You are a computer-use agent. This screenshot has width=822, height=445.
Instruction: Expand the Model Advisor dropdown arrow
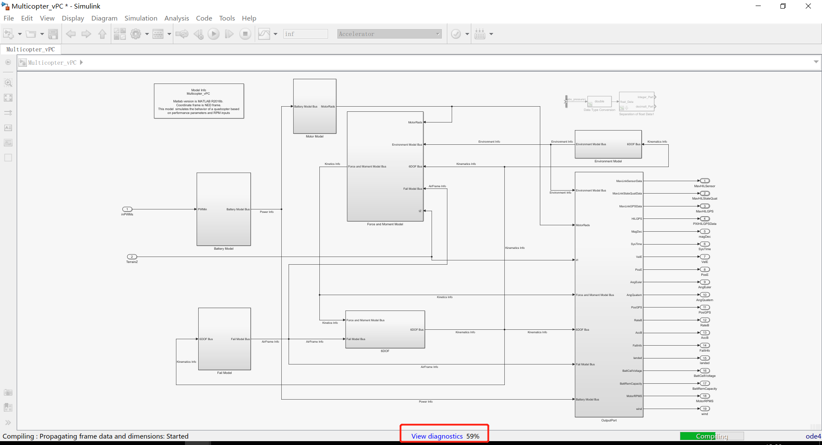pos(467,34)
